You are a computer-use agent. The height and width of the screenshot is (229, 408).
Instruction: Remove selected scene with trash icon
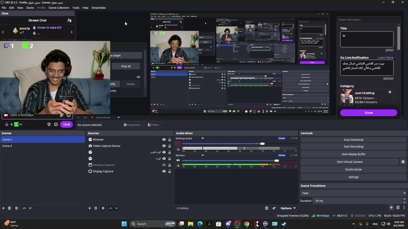[x=10, y=208]
